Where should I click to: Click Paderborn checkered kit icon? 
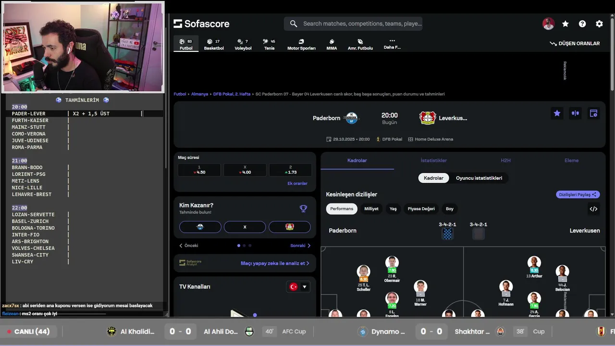[x=447, y=234]
